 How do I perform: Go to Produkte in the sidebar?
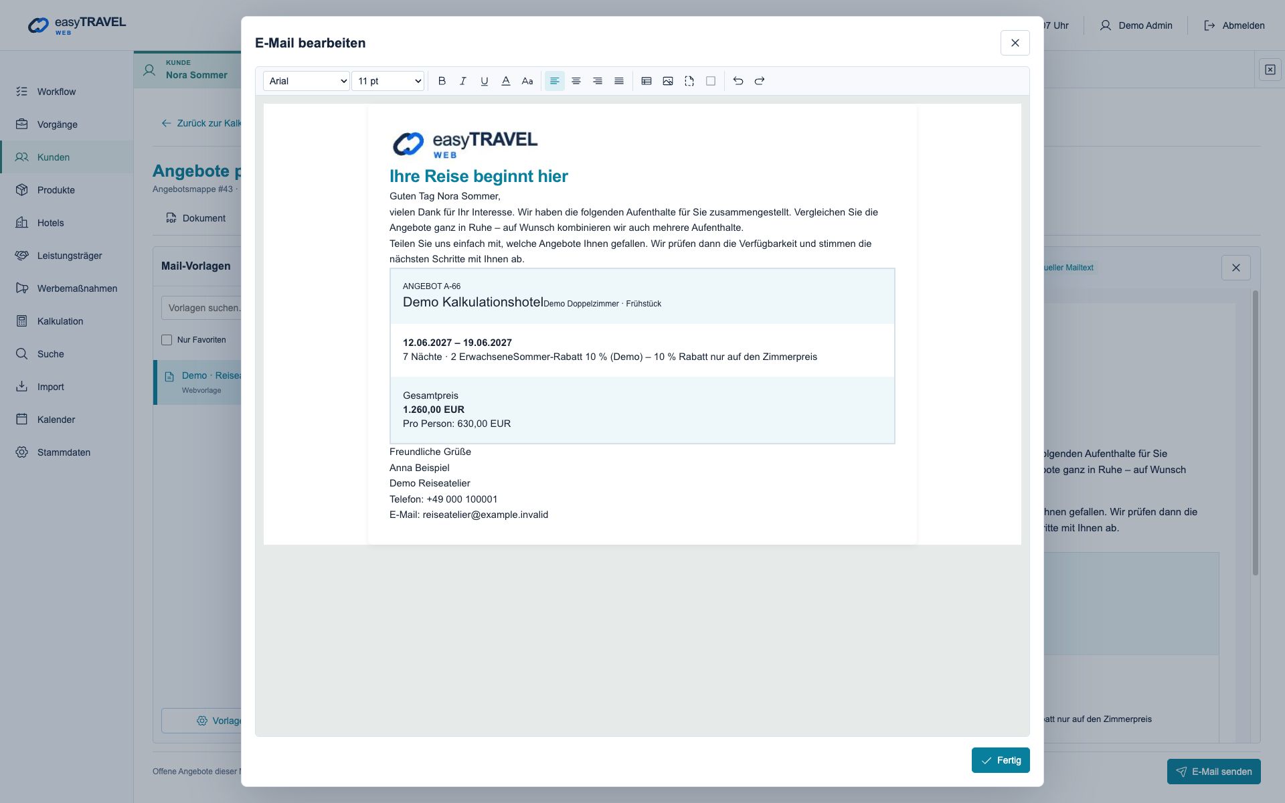[x=67, y=190]
